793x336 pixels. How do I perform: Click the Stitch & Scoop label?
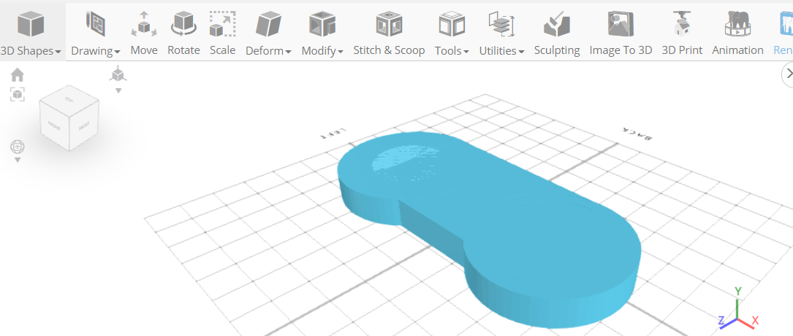389,50
